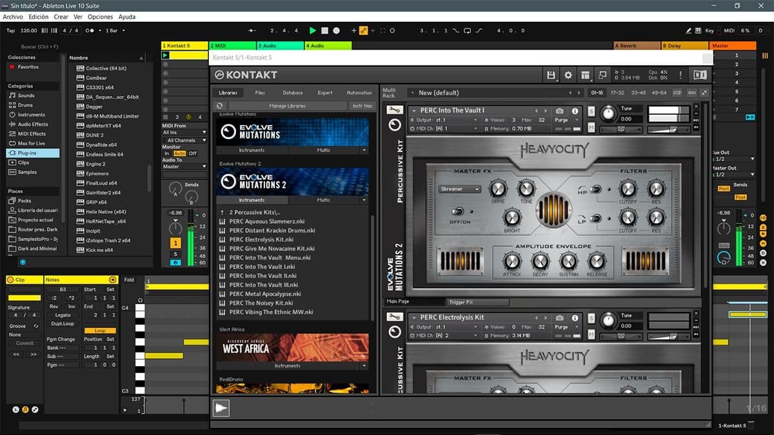Viewport: 774px width, 435px height.
Task: Open the Audio To Master dropdown
Action: tap(184, 166)
